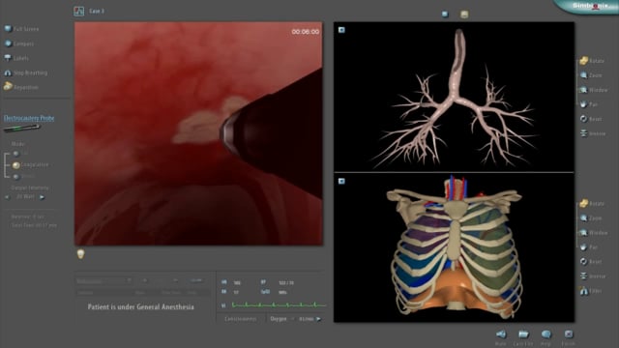
Task: Maximize the bronchial tree 3D view
Action: tap(341, 30)
